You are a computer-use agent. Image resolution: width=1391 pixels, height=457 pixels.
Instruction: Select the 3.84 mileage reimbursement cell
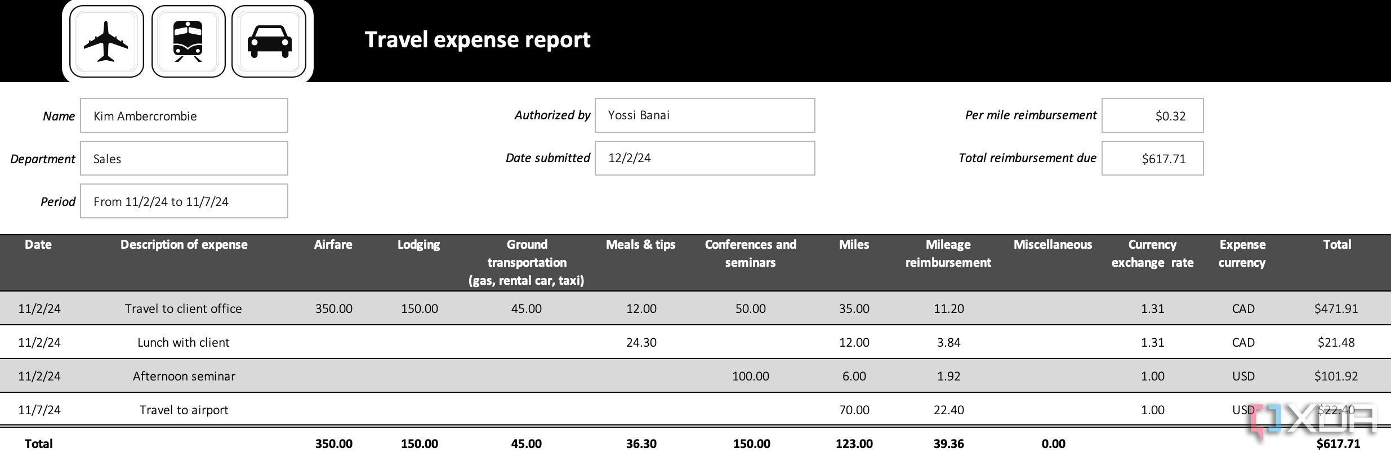pos(949,342)
